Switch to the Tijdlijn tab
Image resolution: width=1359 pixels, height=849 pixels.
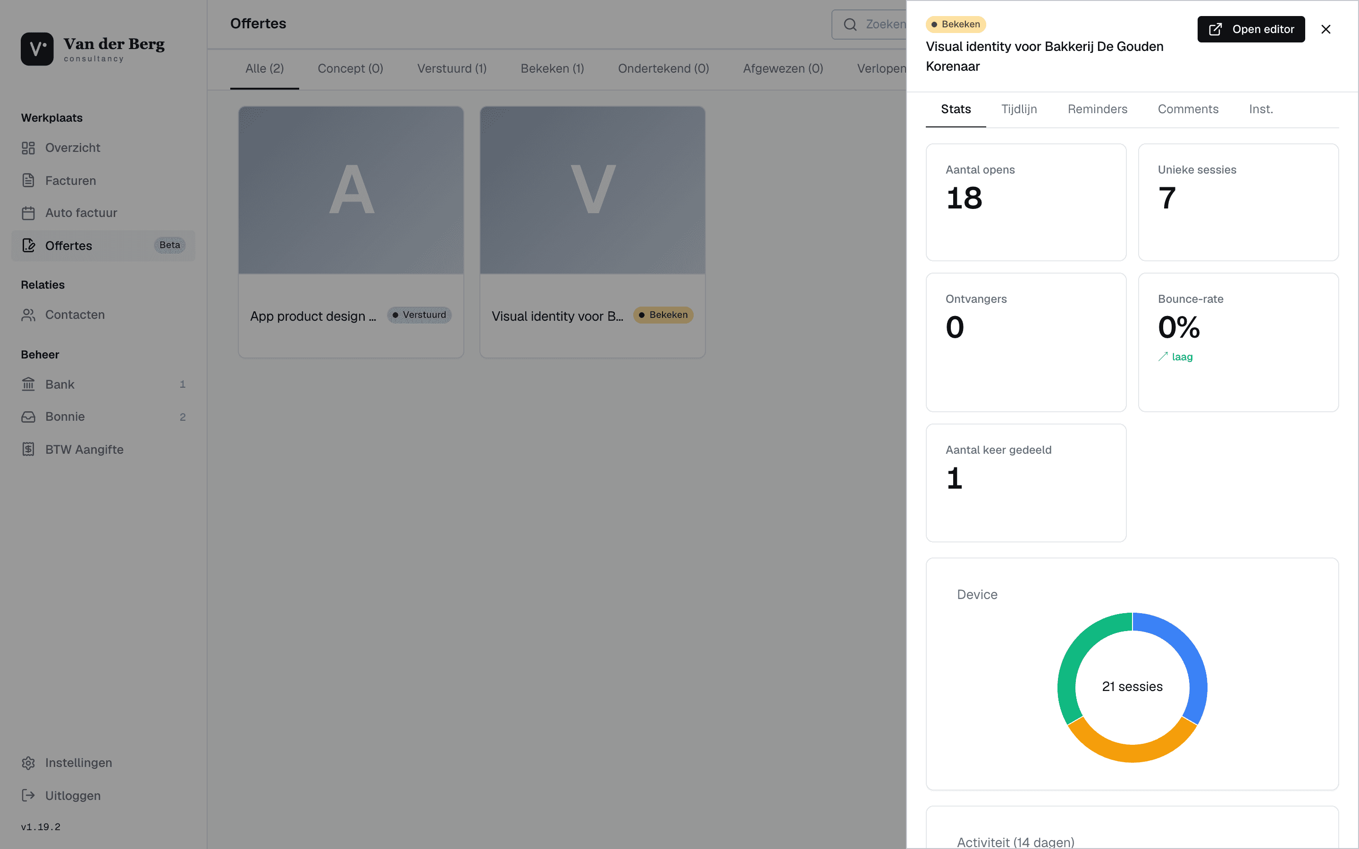tap(1019, 109)
